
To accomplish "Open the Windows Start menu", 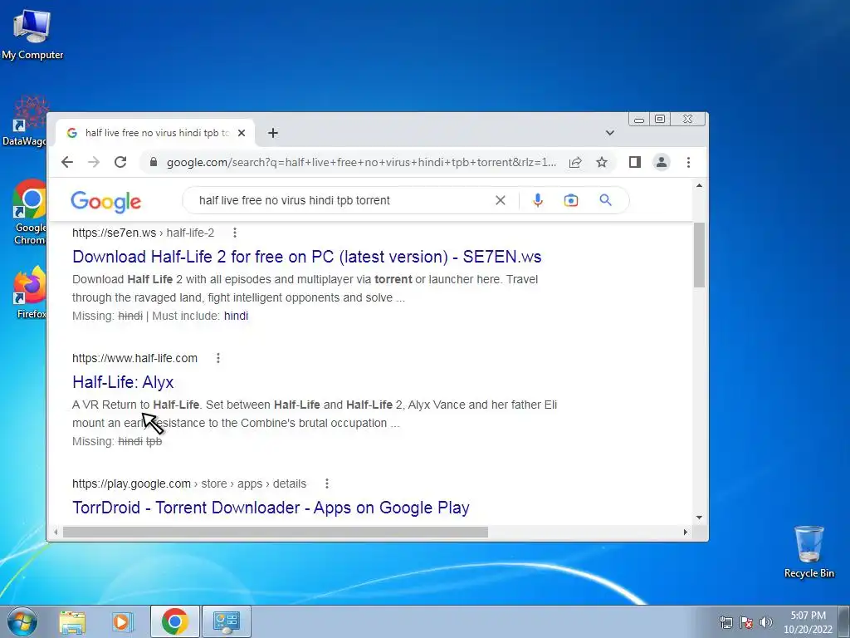I will pyautogui.click(x=22, y=621).
